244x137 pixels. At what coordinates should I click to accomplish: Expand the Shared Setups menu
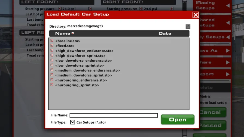click(215, 23)
